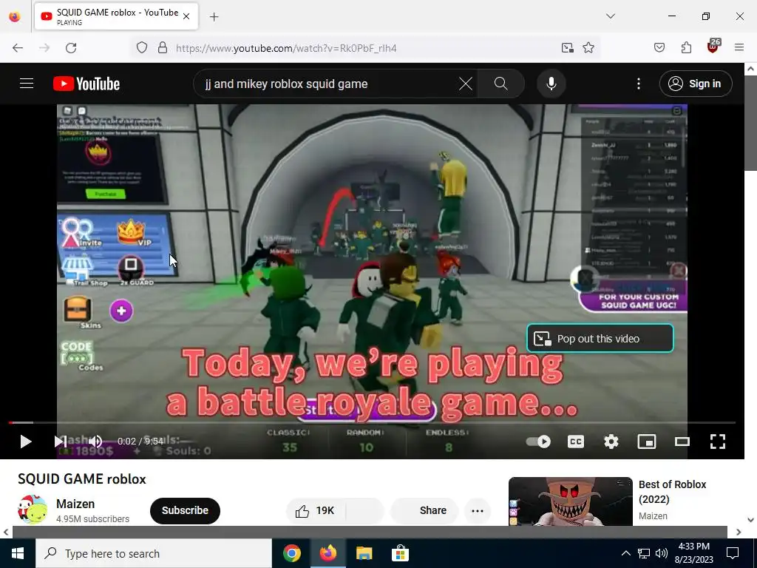Enable the miniplayer
The width and height of the screenshot is (757, 568).
click(x=647, y=442)
